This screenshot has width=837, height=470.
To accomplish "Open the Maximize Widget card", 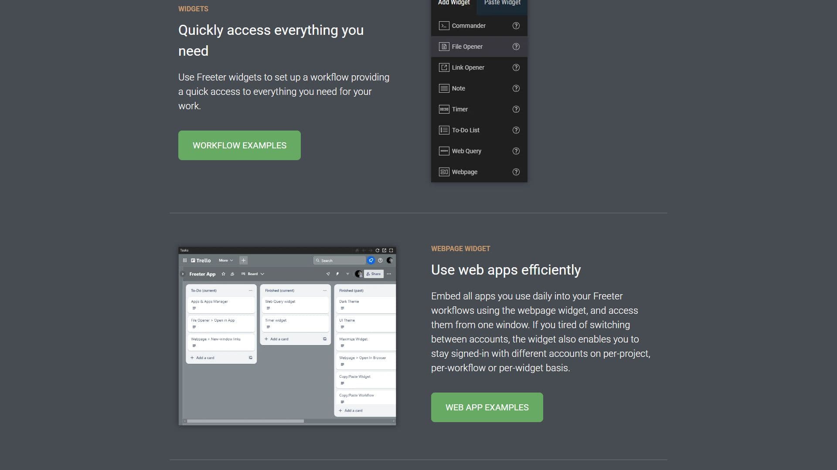I will tap(366, 342).
